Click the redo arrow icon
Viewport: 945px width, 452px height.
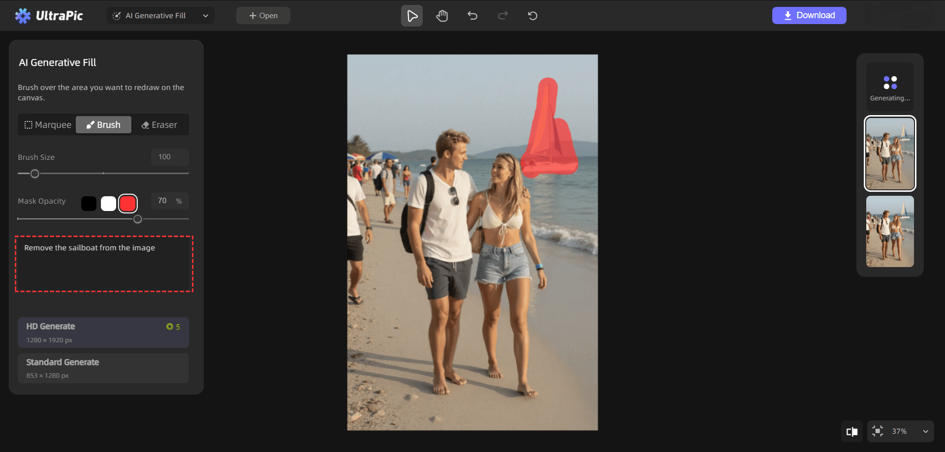503,16
